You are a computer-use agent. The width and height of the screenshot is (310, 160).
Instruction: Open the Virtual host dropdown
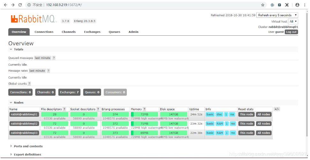pos(293,21)
